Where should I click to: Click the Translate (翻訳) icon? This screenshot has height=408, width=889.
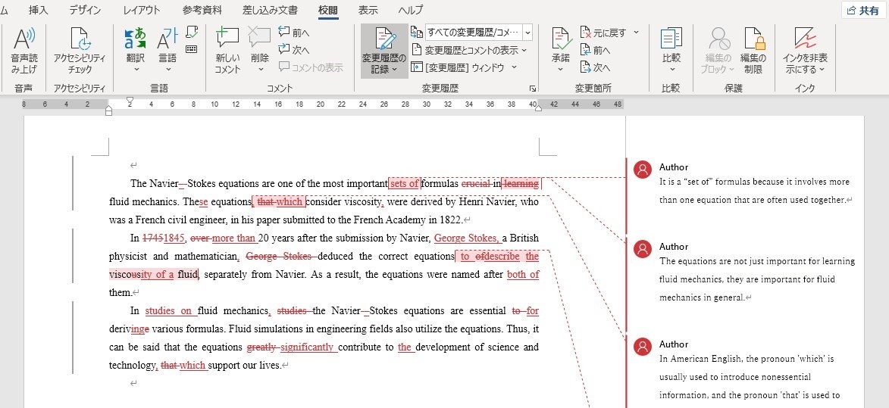pos(136,39)
